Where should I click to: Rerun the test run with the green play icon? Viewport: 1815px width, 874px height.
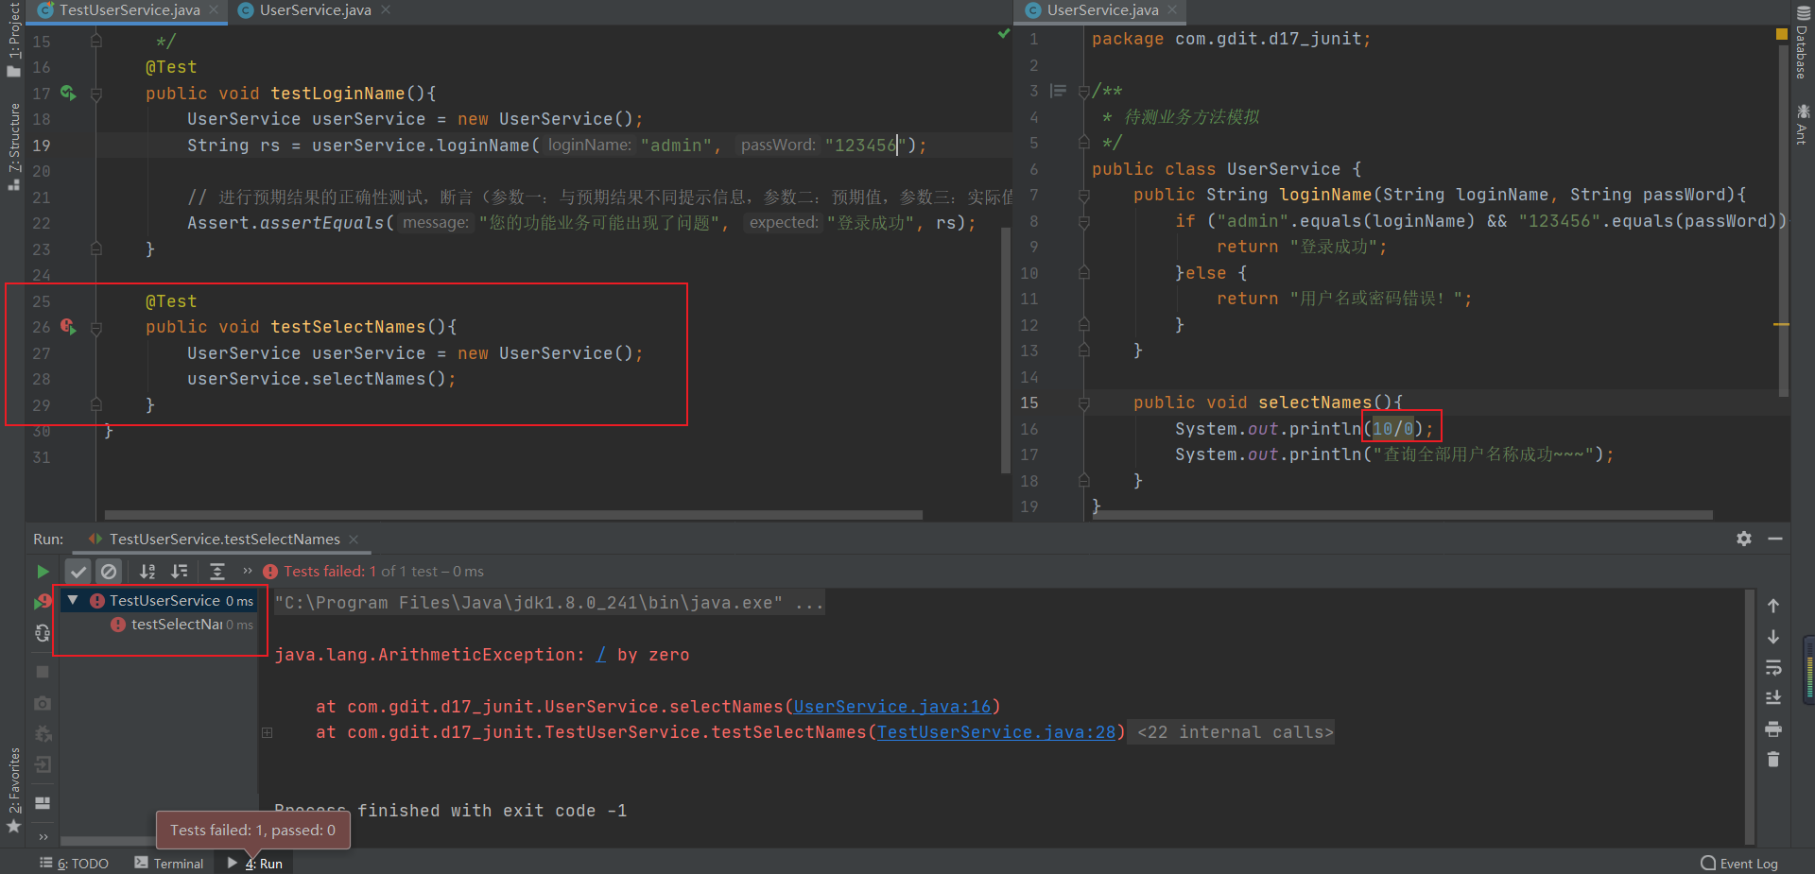(x=42, y=572)
